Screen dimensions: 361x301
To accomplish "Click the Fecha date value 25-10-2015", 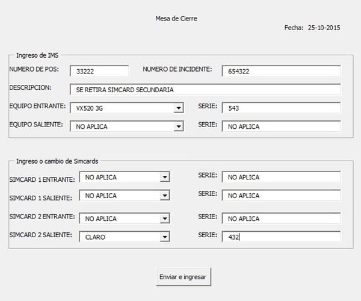I will coord(324,28).
